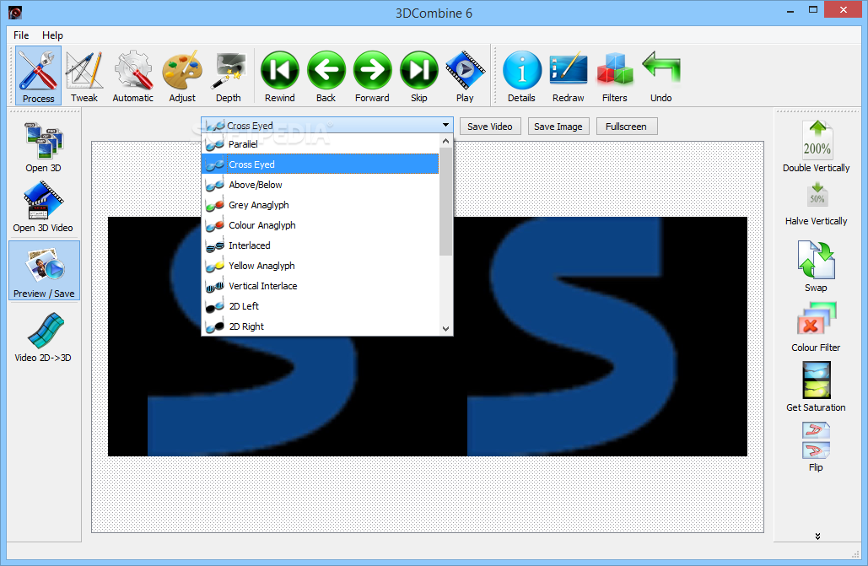Image resolution: width=868 pixels, height=566 pixels.
Task: Choose Interlaced viewing mode
Action: [x=321, y=245]
